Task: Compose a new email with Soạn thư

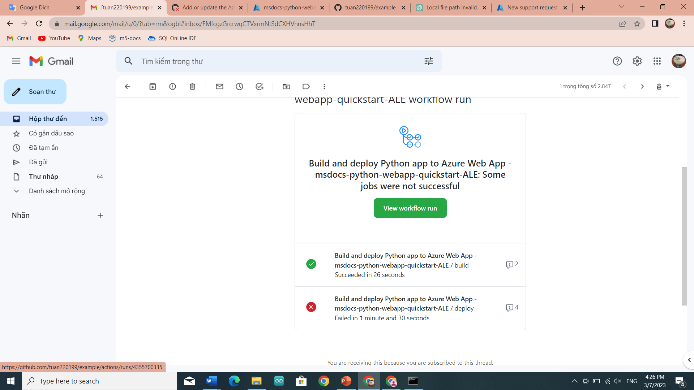Action: tap(35, 92)
